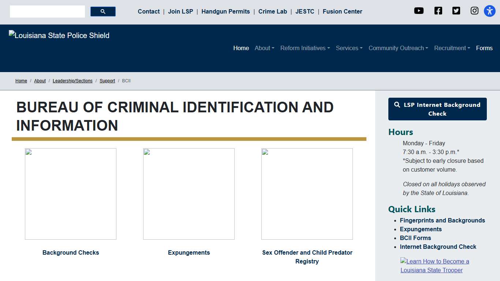Viewport: 500px width, 281px height.
Task: Expand the Community Outreach dropdown
Action: pyautogui.click(x=398, y=48)
